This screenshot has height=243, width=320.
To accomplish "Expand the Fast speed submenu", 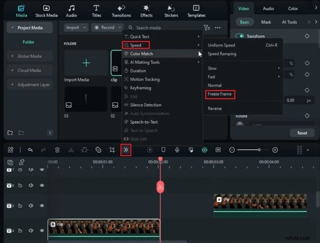I will pos(244,77).
